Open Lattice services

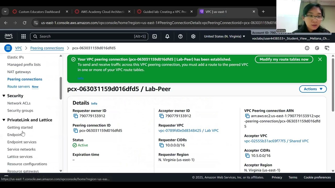point(20,157)
